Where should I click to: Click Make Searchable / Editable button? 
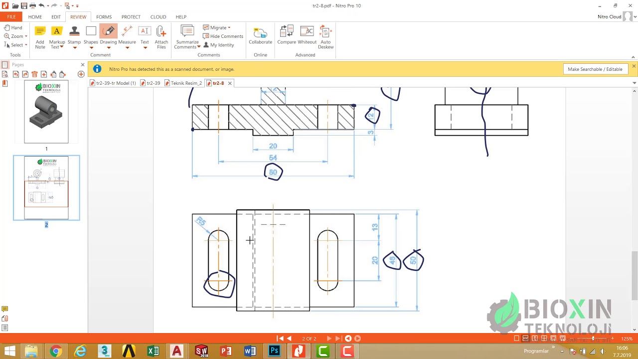[595, 69]
